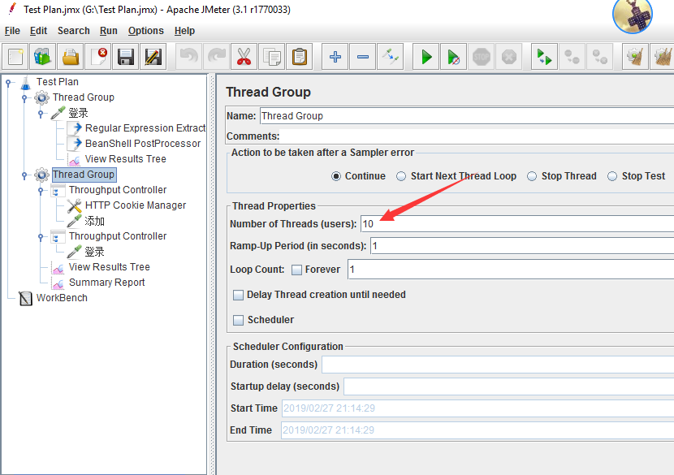This screenshot has height=475, width=674.
Task: Enable Delay Thread creation until needed
Action: pos(238,295)
